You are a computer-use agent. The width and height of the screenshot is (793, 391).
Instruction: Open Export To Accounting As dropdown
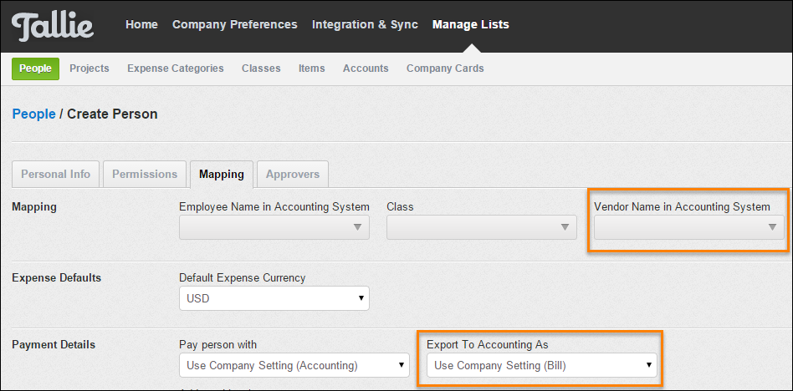coord(542,365)
